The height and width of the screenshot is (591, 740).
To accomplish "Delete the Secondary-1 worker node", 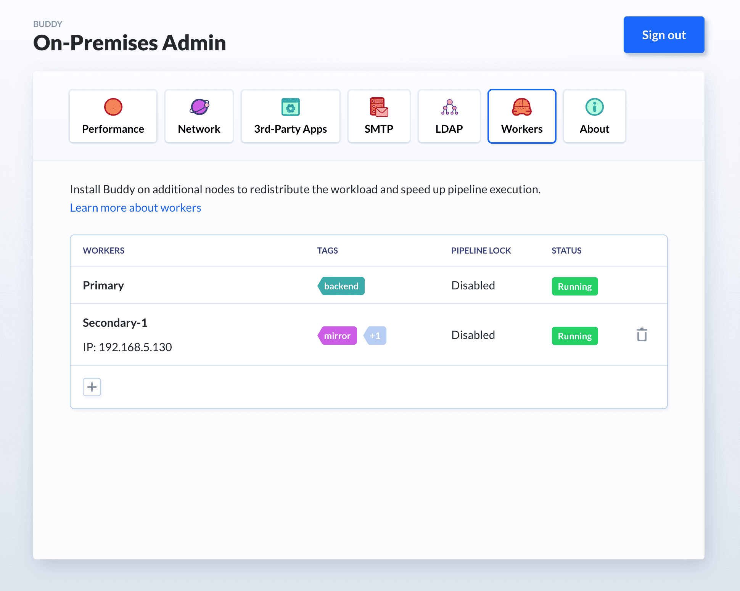I will (x=640, y=335).
